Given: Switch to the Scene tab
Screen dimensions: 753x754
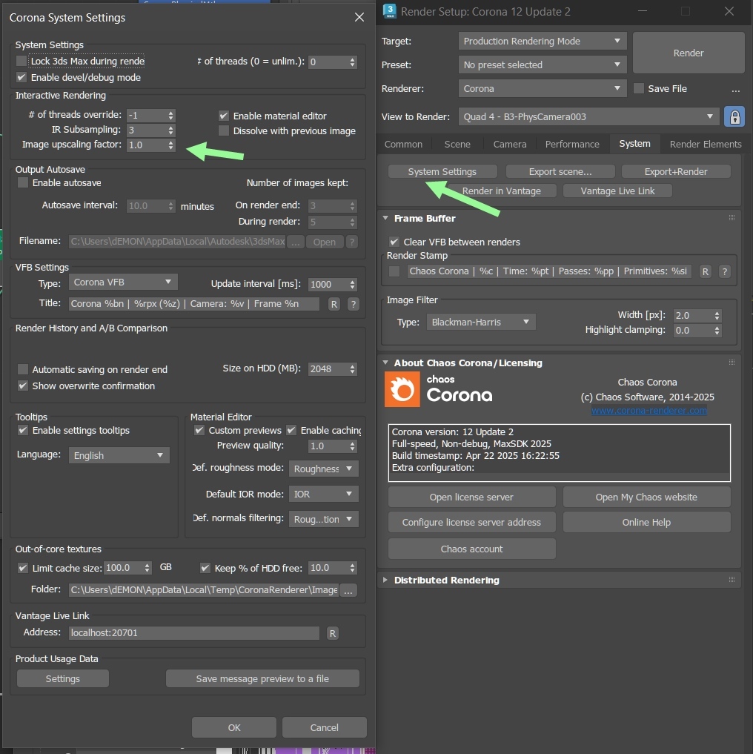Looking at the screenshot, I should 457,145.
